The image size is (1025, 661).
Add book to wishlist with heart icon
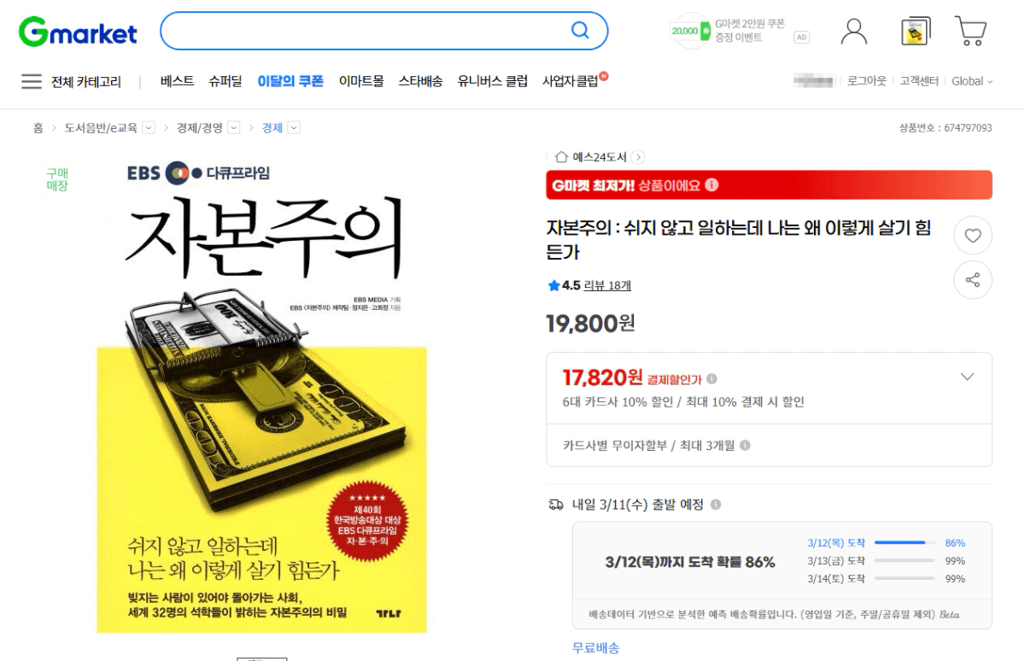(x=973, y=236)
